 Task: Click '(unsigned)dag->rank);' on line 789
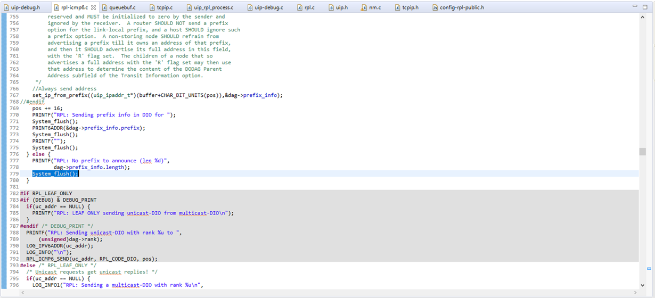pyautogui.click(x=70, y=239)
